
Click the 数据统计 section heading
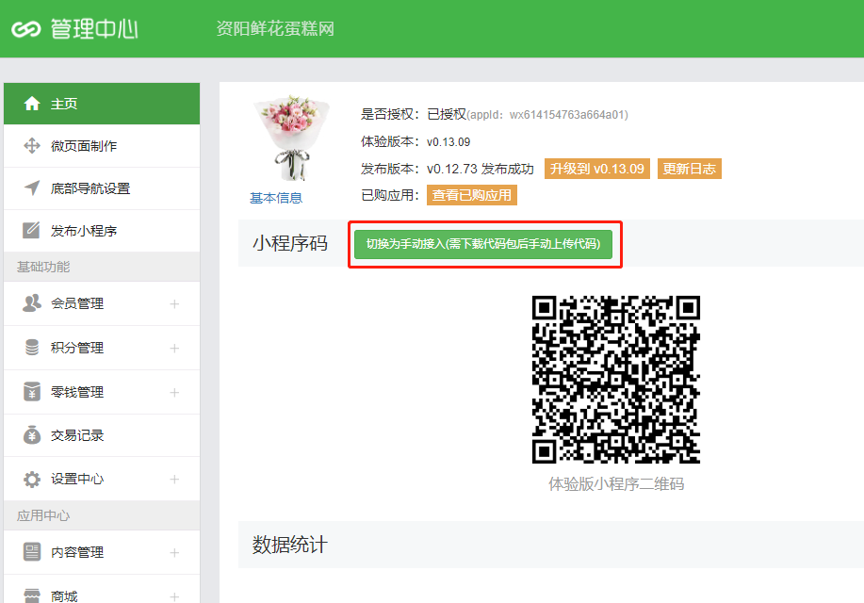click(290, 545)
